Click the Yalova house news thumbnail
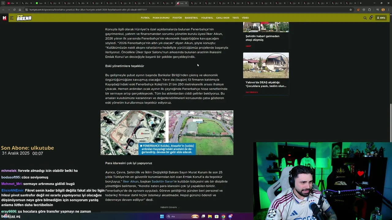Viewport: 392px width, 220px height. (x=266, y=65)
